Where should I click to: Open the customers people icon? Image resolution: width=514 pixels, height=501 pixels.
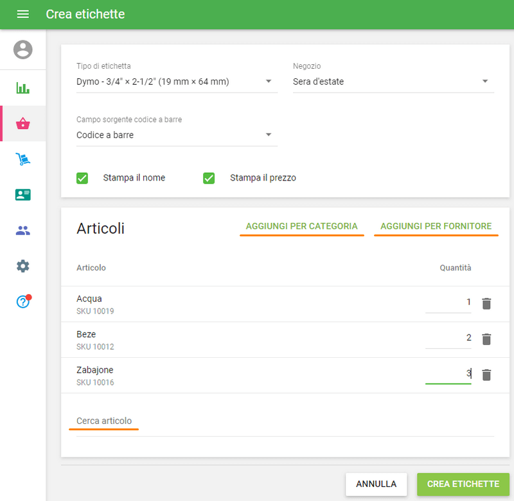pyautogui.click(x=23, y=231)
